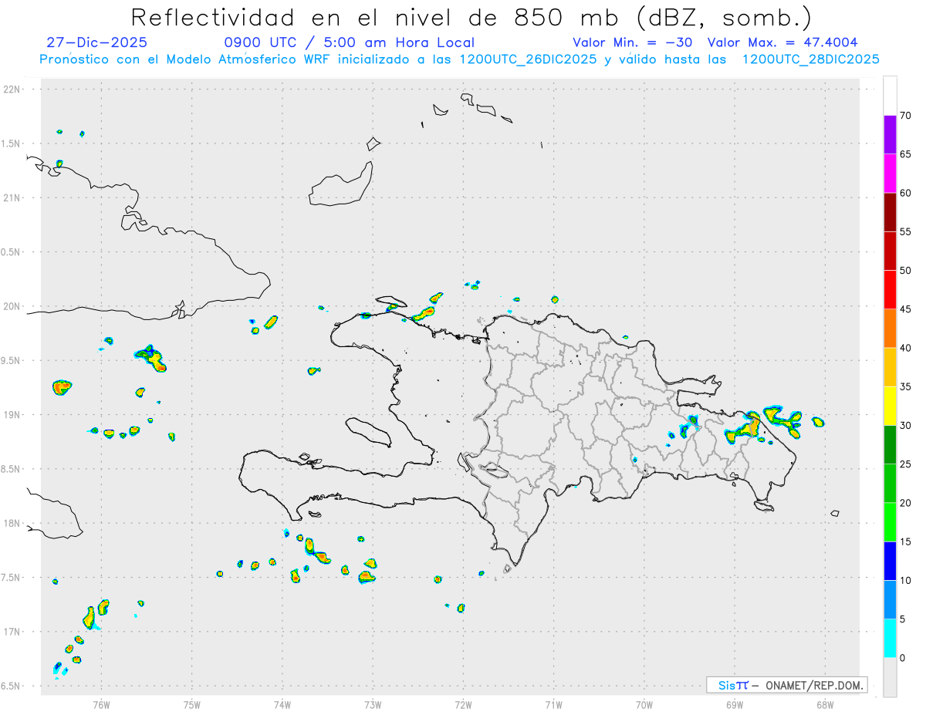Click the colorbar label "50"

907,271
